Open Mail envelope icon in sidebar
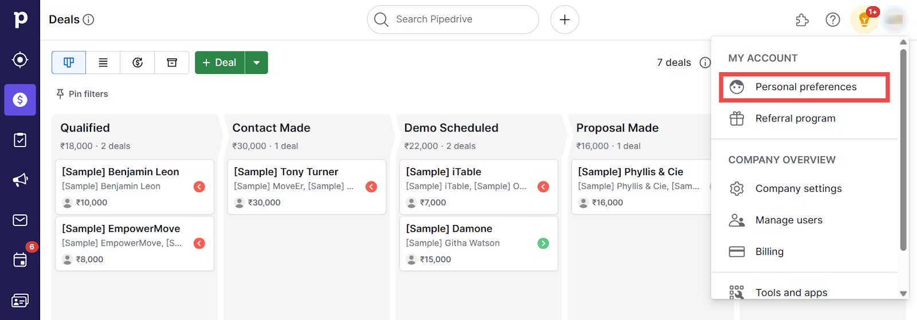 pos(20,220)
